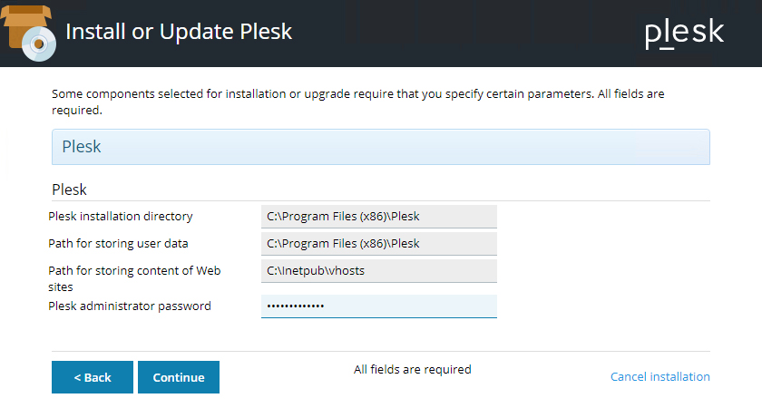Click the Web sites content path field
This screenshot has width=762, height=408.
378,271
